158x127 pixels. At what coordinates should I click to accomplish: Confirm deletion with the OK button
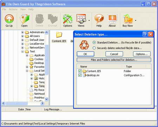[x=85, y=54]
